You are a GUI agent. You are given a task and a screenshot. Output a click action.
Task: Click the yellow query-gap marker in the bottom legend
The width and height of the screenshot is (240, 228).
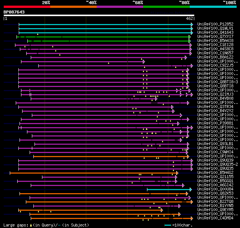coord(31,225)
